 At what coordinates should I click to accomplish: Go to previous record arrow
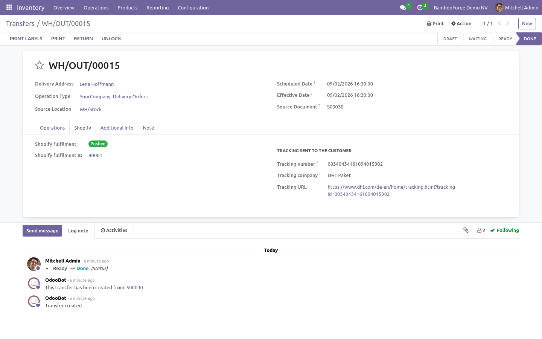click(x=499, y=23)
